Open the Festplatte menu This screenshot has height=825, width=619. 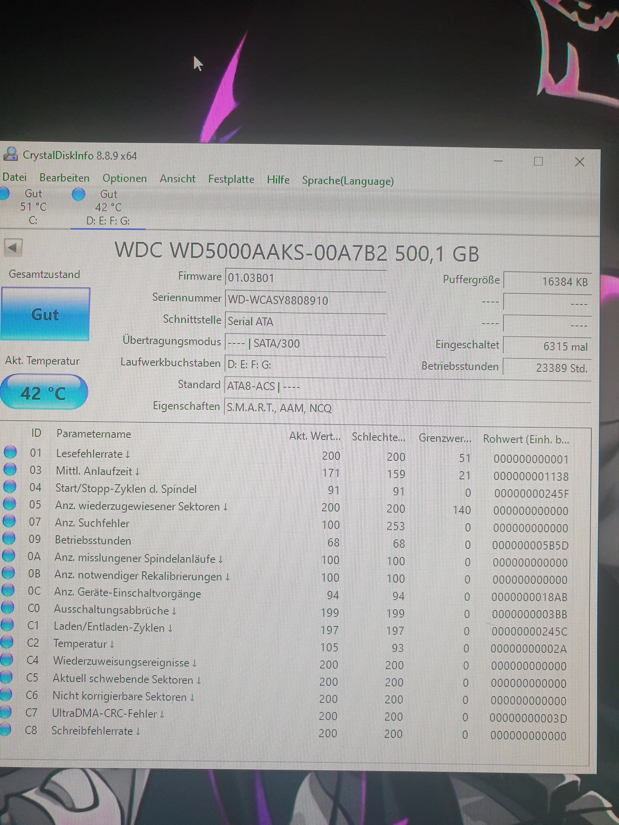pyautogui.click(x=231, y=179)
